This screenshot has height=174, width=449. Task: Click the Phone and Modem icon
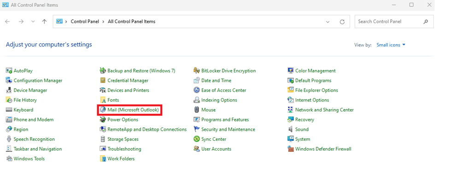click(x=9, y=119)
